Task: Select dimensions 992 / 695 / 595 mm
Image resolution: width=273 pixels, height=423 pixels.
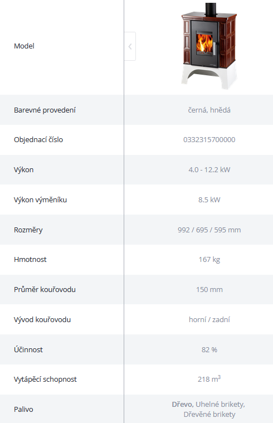Action: [x=209, y=230]
